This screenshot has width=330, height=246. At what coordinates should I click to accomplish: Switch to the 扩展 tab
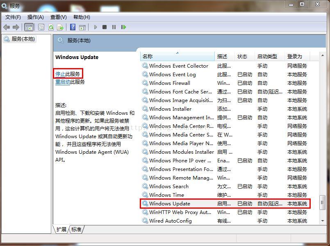click(61, 229)
